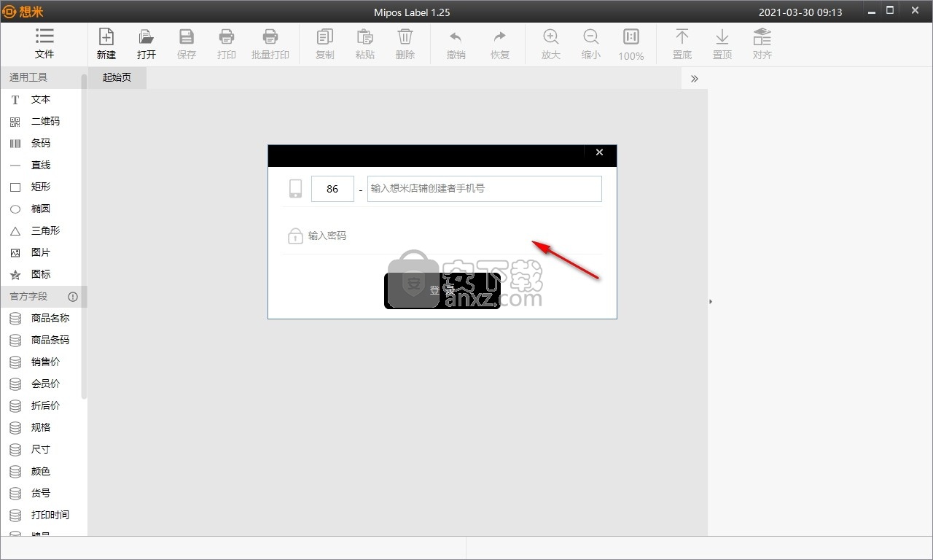
Task: Select the 文本 text tool
Action: (41, 99)
